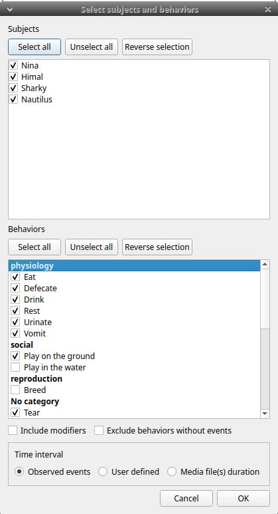This screenshot has width=278, height=514.
Task: Uncheck the Drink behavior
Action: (15, 300)
